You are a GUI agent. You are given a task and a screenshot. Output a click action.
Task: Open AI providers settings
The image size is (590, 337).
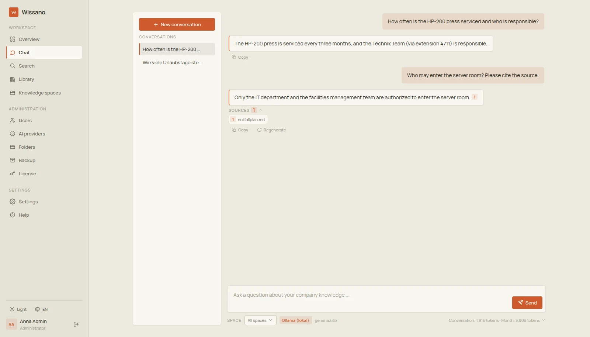(x=44, y=134)
